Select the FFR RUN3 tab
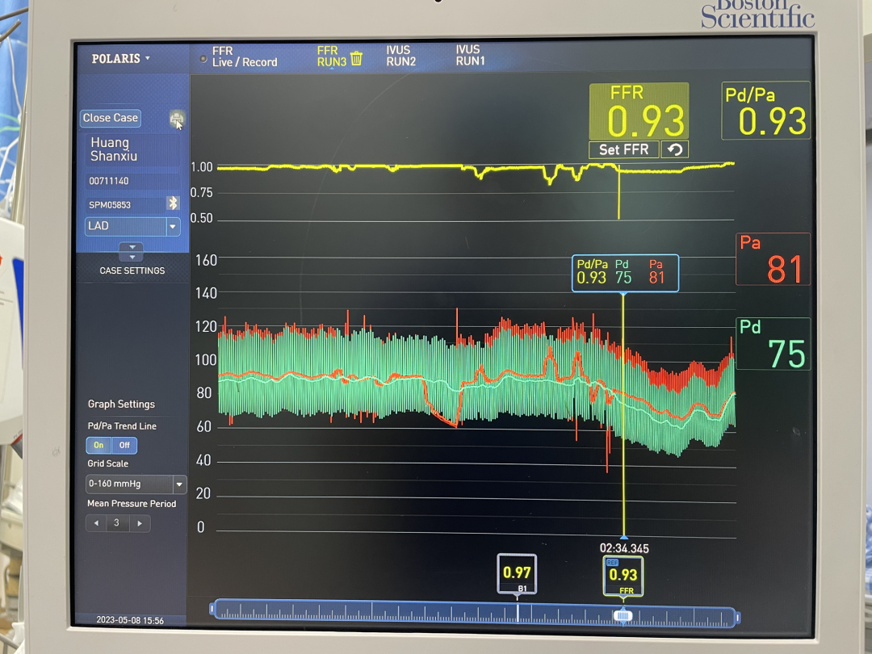 point(332,57)
